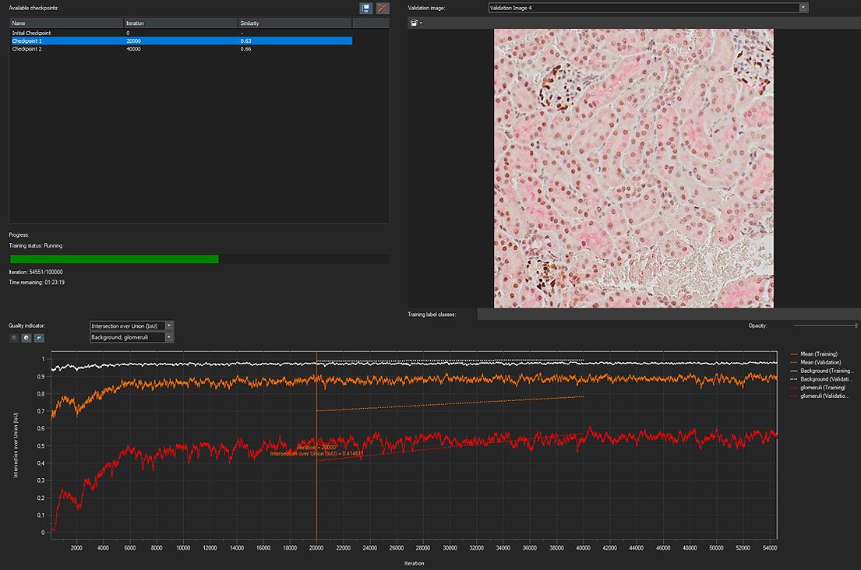Open the Validation image dropdown
Viewport: 861px width, 570px height.
tap(803, 8)
